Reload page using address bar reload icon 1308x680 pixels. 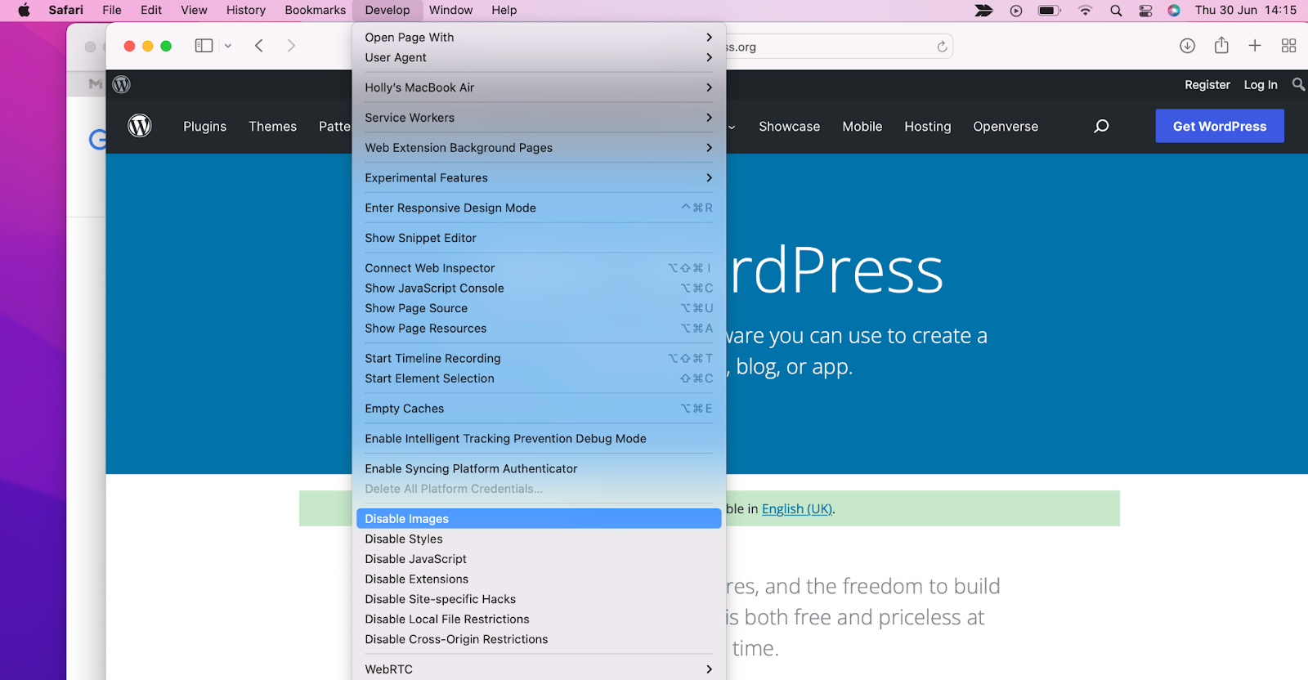(942, 47)
